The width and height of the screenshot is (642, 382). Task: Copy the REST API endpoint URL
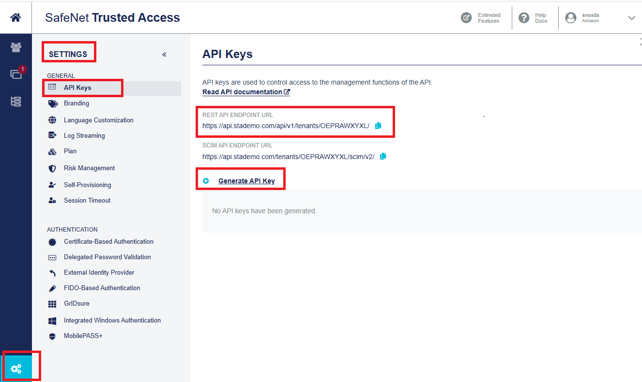tap(378, 126)
